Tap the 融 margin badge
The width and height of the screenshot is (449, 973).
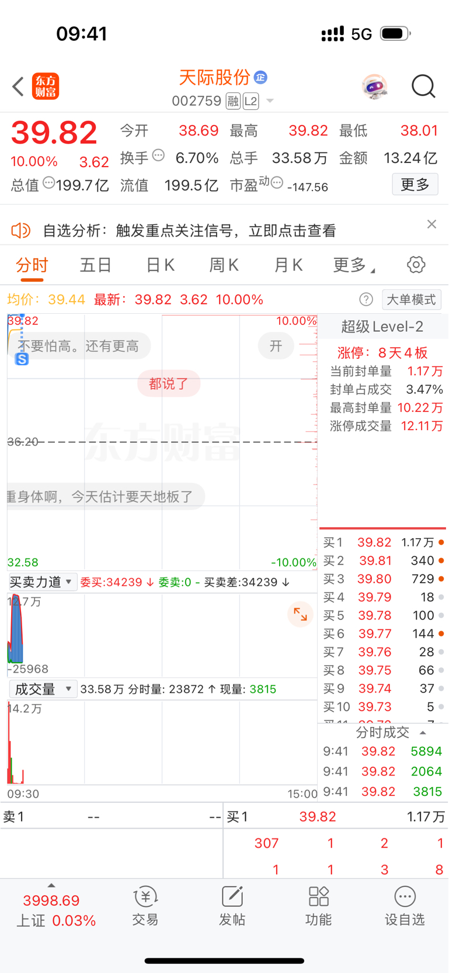pyautogui.click(x=233, y=101)
